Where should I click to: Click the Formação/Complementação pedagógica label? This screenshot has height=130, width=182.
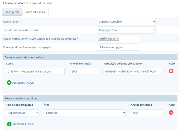pos(27,47)
